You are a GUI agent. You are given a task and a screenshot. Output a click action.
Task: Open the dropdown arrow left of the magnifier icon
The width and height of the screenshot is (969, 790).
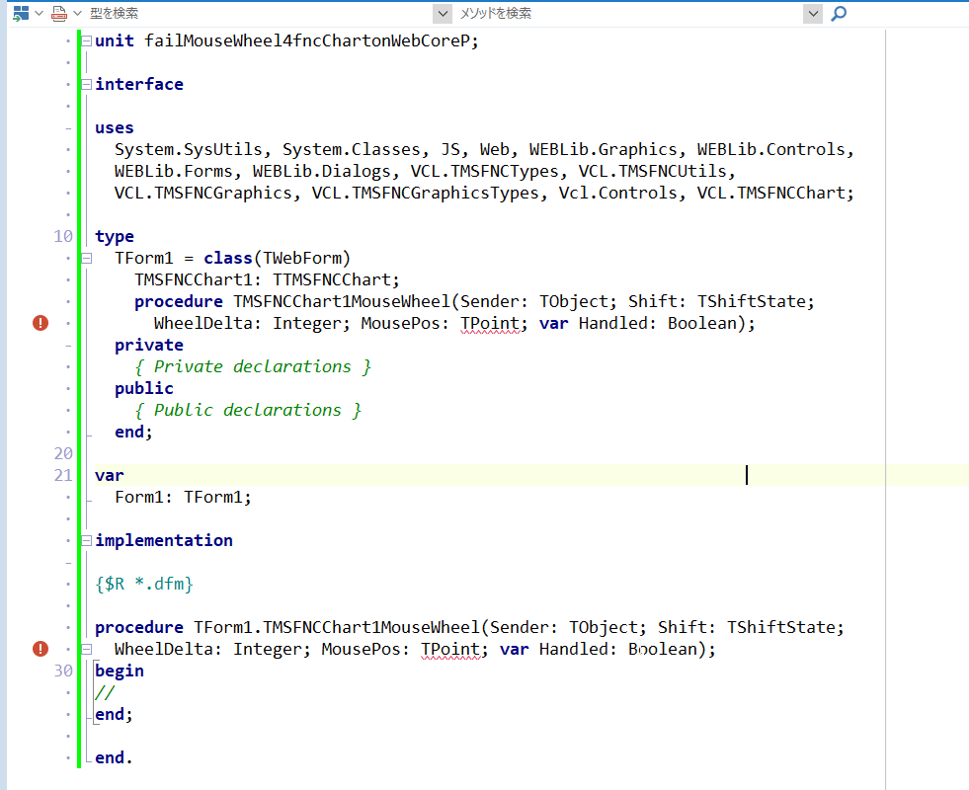point(813,13)
